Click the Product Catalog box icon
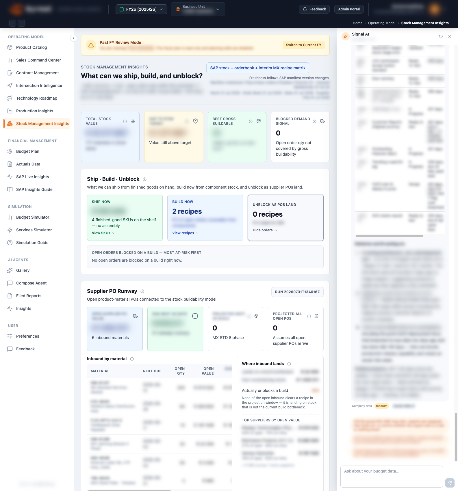458x491 pixels. (x=10, y=47)
